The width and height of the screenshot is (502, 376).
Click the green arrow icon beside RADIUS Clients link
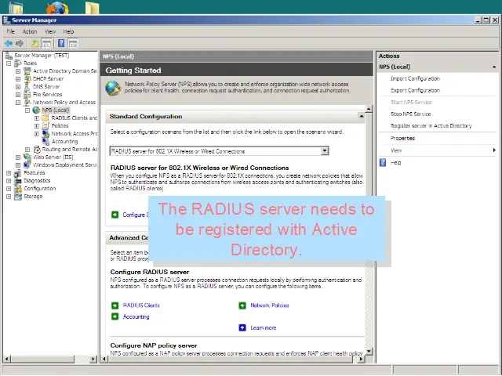(115, 305)
